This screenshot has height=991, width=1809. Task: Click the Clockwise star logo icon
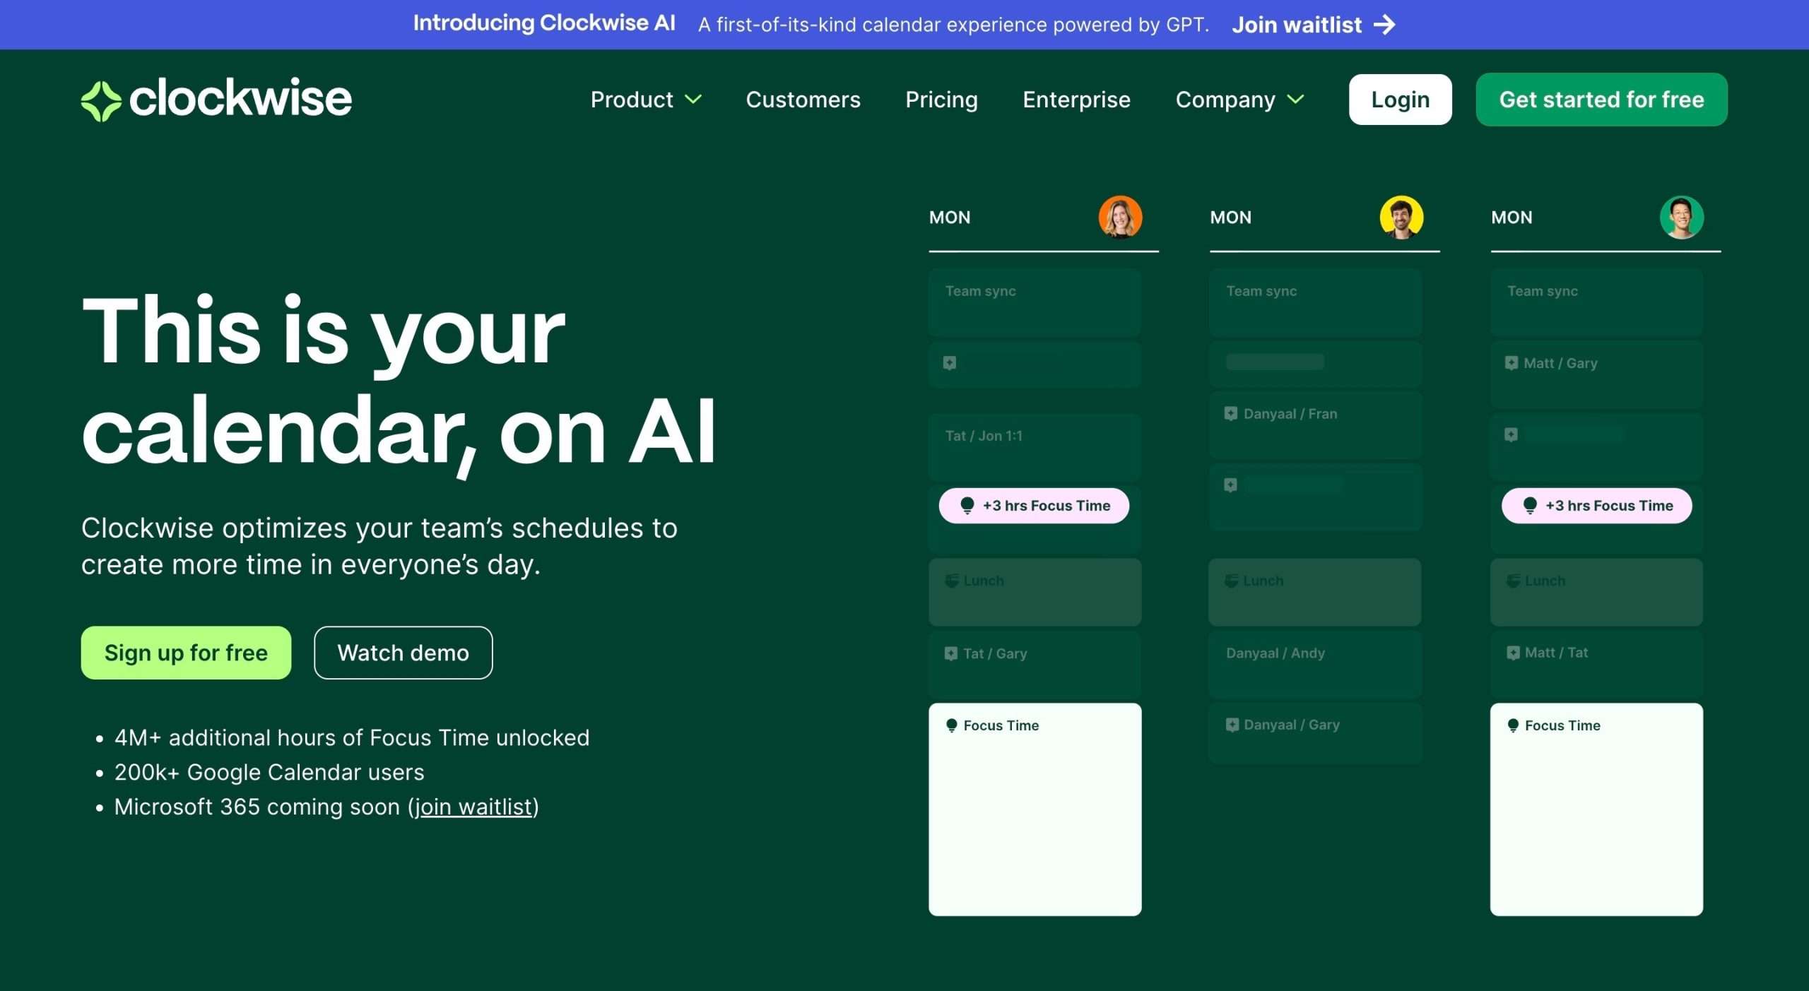pyautogui.click(x=101, y=101)
